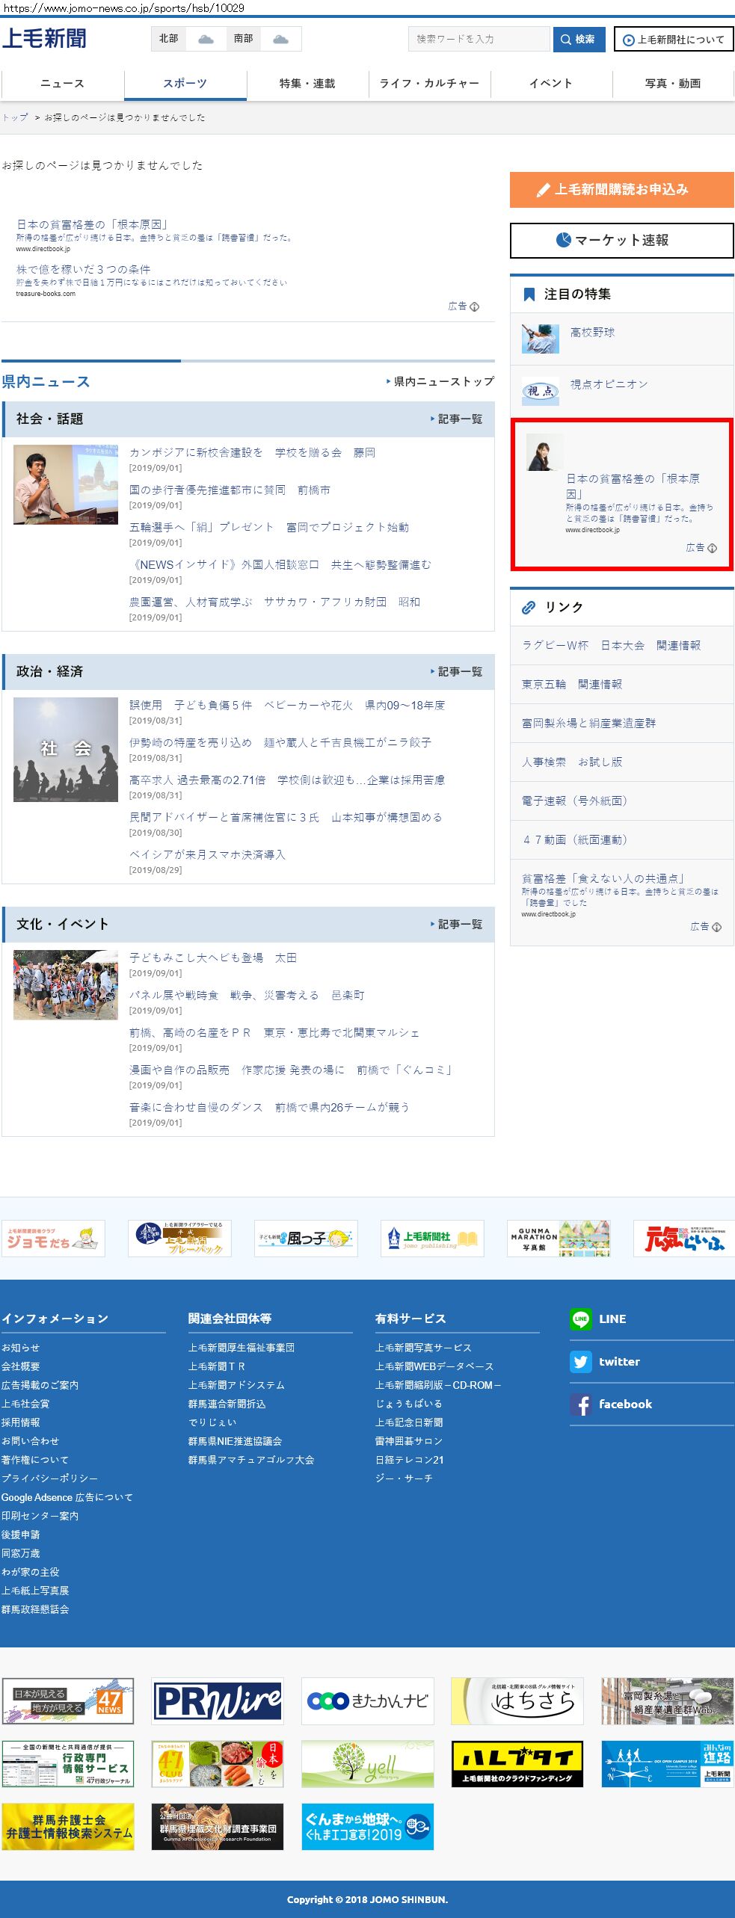The height and width of the screenshot is (1918, 735).
Task: Click the orange 上毛新聞購読お申込み button
Action: 621,190
